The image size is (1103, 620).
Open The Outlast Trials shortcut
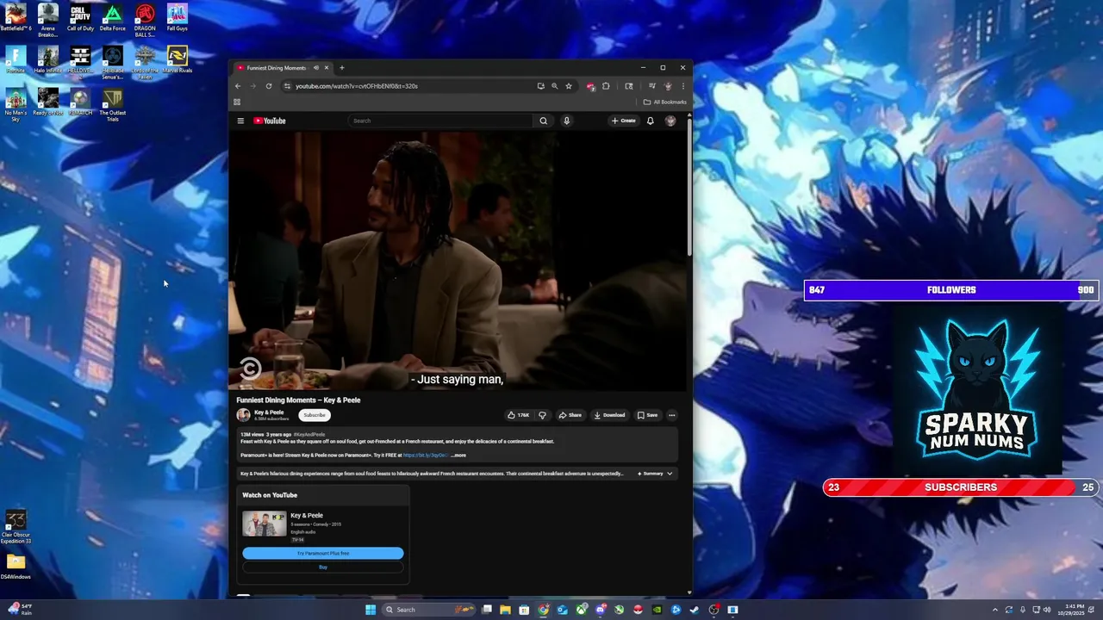[x=112, y=105]
